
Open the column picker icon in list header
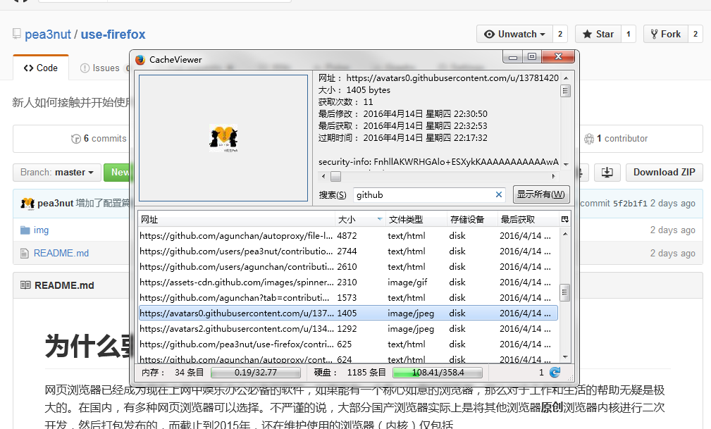(x=564, y=220)
